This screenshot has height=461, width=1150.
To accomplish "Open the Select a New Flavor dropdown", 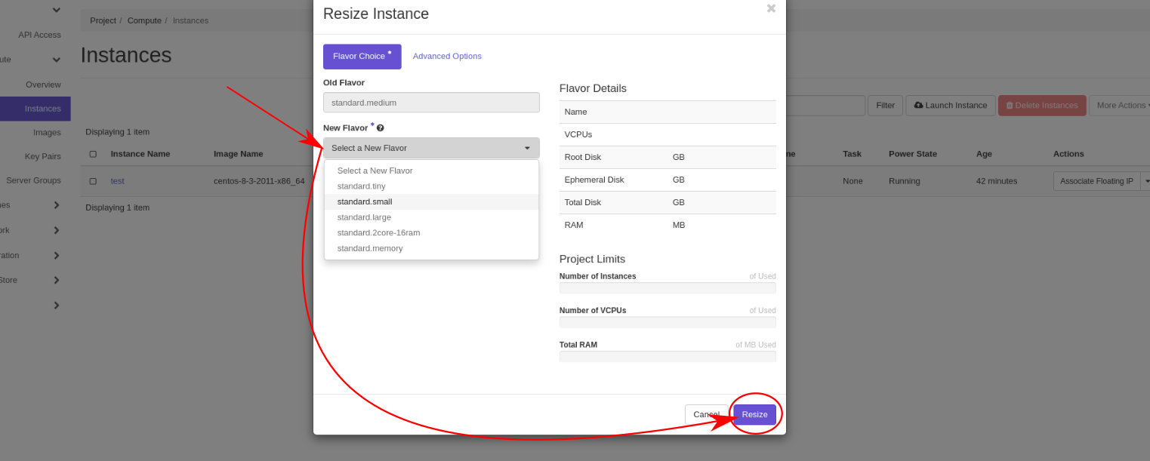I will click(x=431, y=148).
